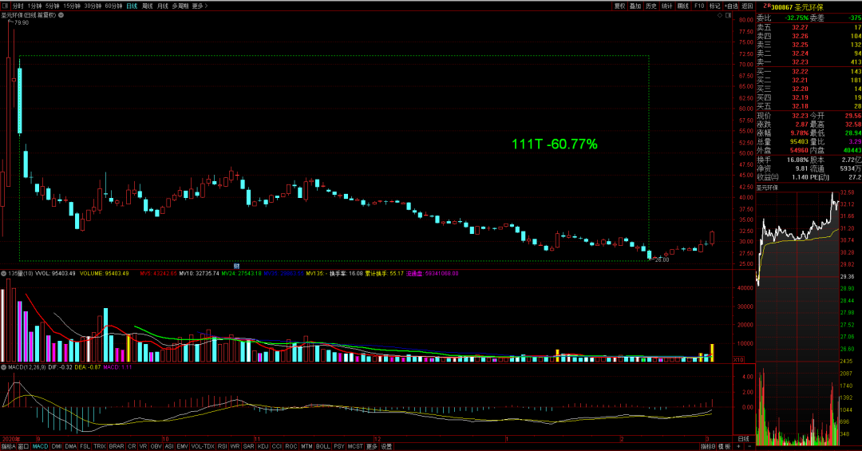Open the chart title dropdown arrow beside 圣元环保
The width and height of the screenshot is (862, 451).
pos(61,15)
